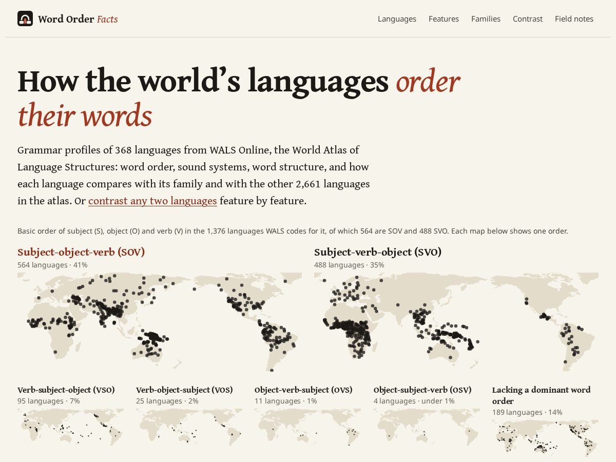Image resolution: width=616 pixels, height=462 pixels.
Task: Click the no-dominant-order map
Action: [x=545, y=438]
